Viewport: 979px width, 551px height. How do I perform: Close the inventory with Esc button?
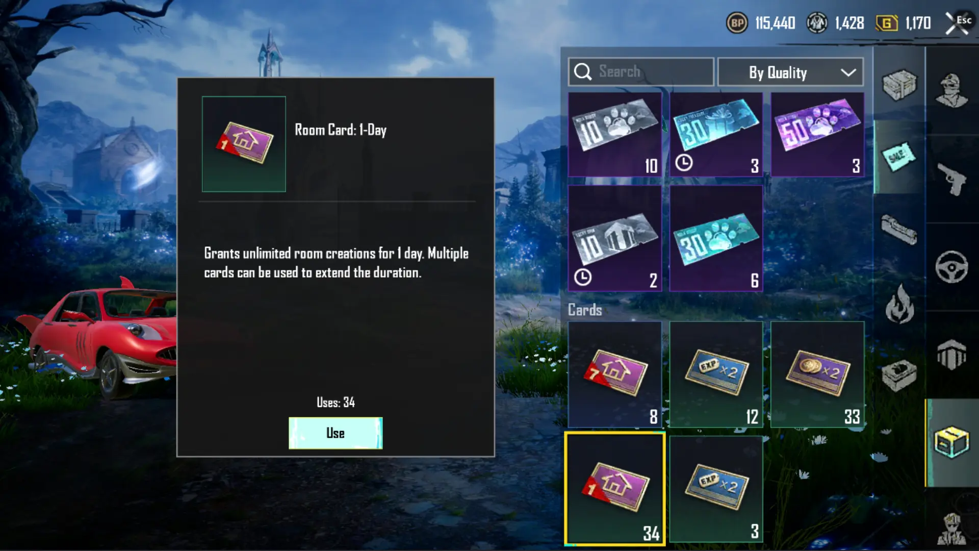[958, 23]
